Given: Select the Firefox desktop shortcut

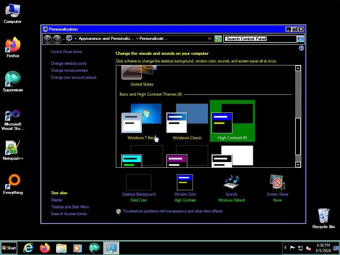Looking at the screenshot, I should 13,47.
